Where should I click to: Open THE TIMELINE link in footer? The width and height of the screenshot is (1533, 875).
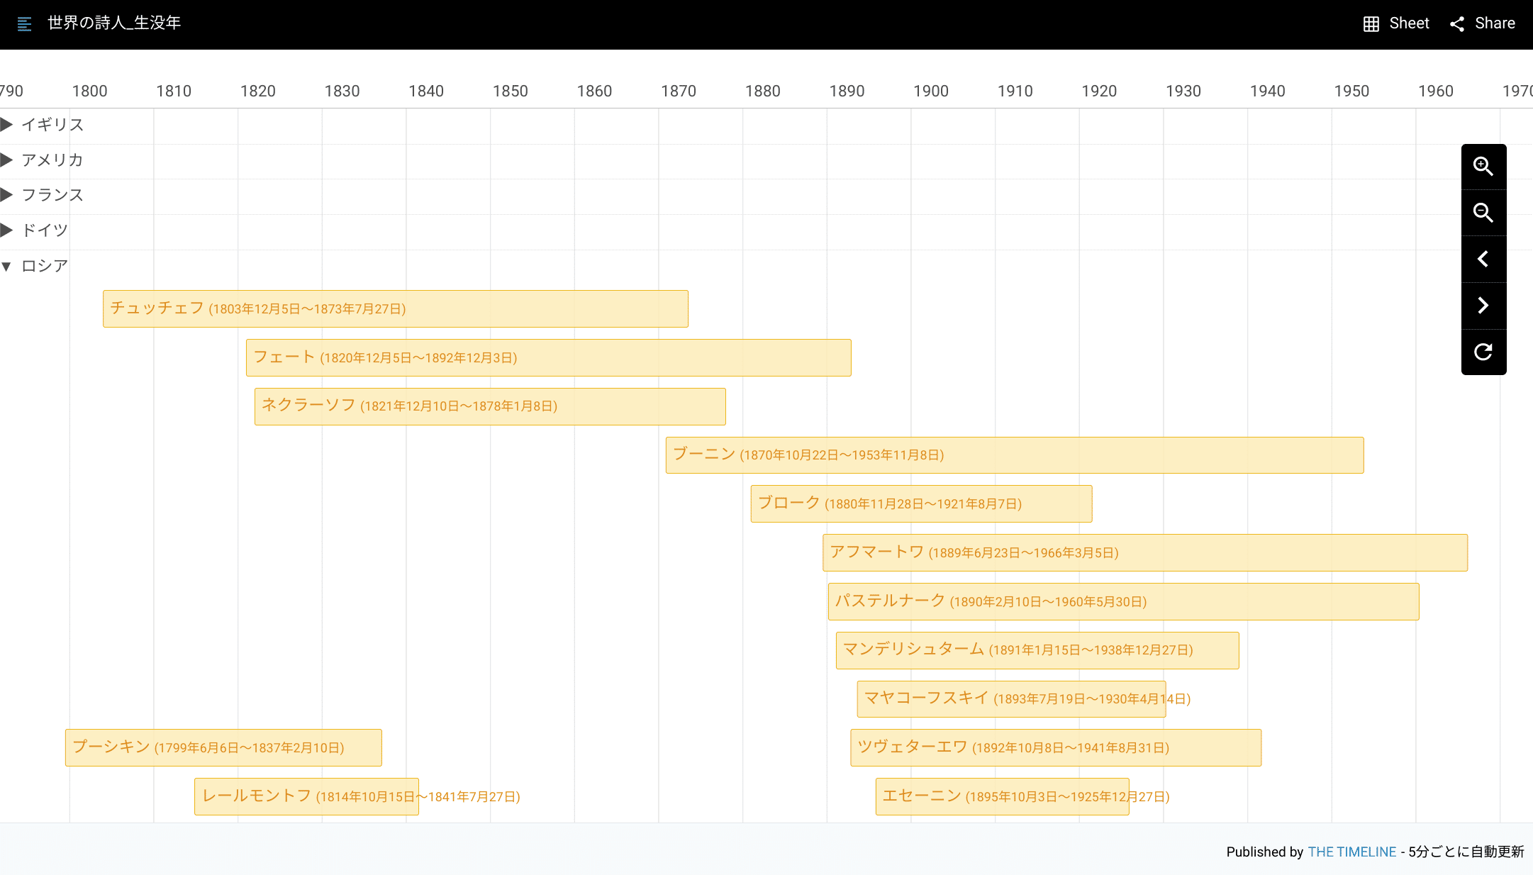(1351, 852)
